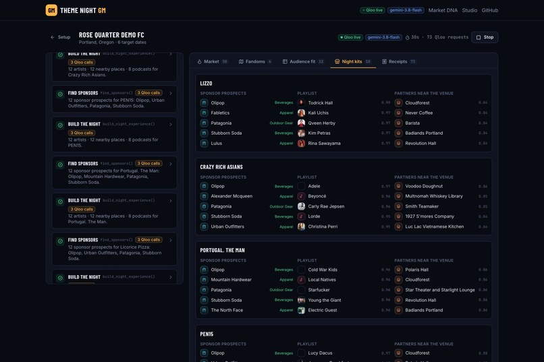This screenshot has height=362, width=544.
Task: Click ROSE QUARTER DEMO FC title
Action: [111, 35]
